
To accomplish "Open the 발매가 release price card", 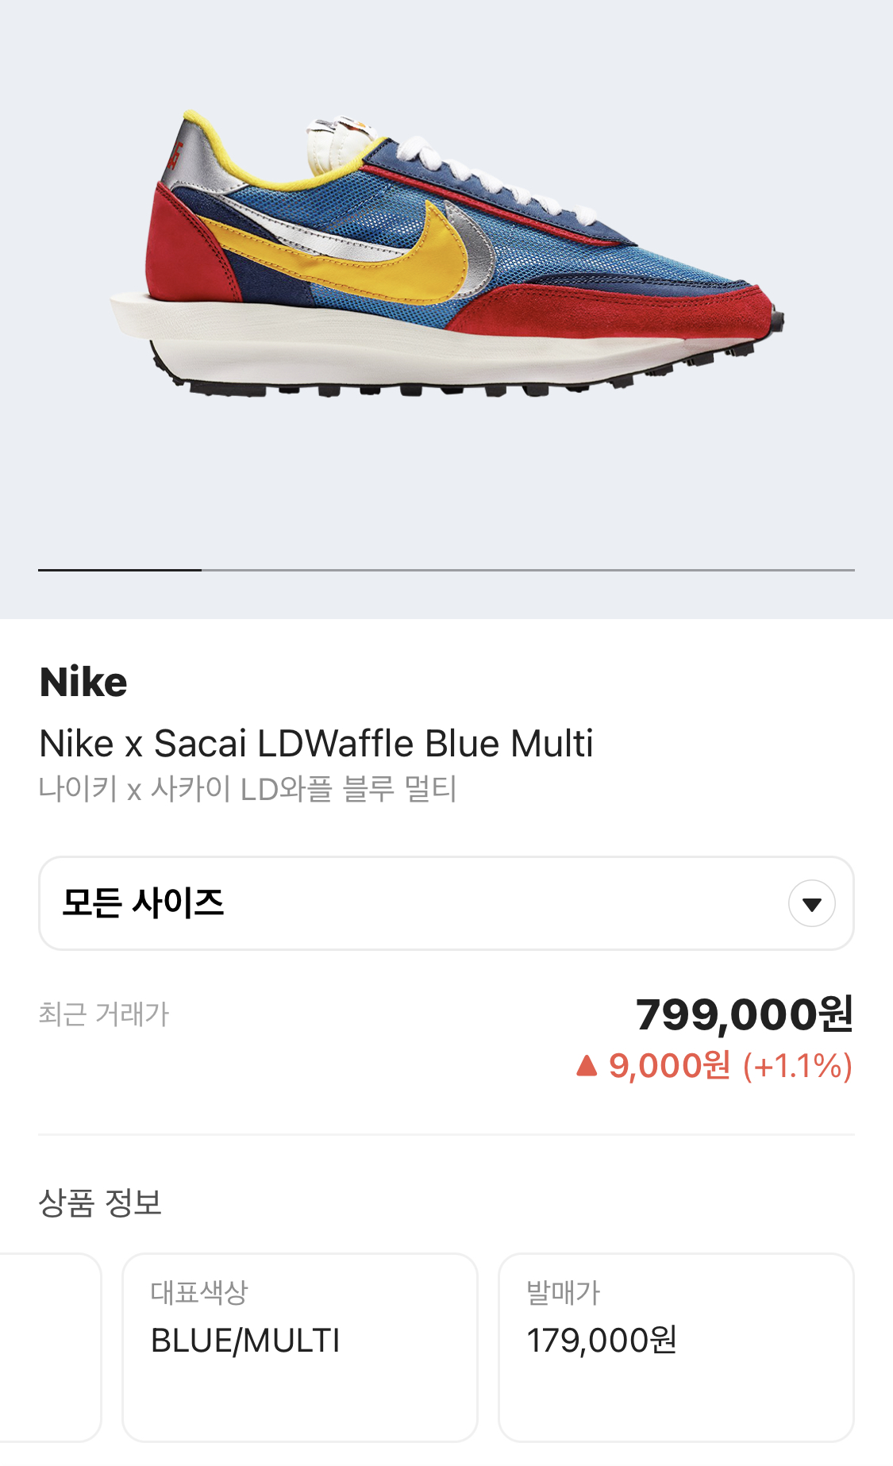I will coord(676,1348).
